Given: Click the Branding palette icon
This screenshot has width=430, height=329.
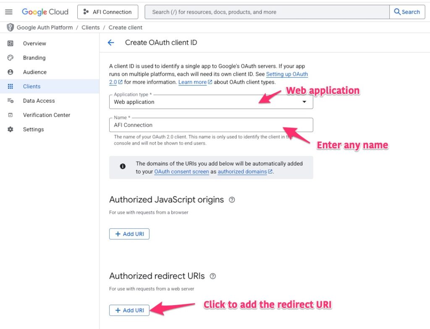Looking at the screenshot, I should 10,58.
